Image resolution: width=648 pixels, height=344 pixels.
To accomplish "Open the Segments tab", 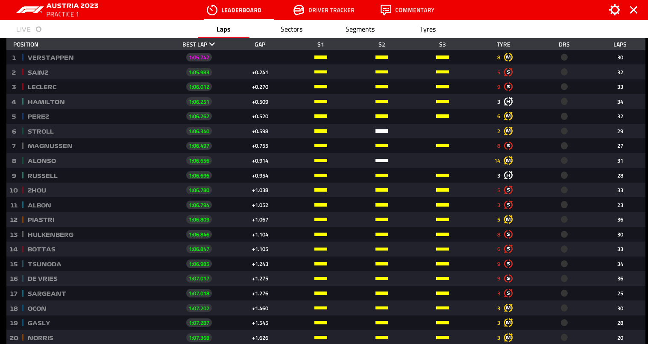I will (360, 29).
